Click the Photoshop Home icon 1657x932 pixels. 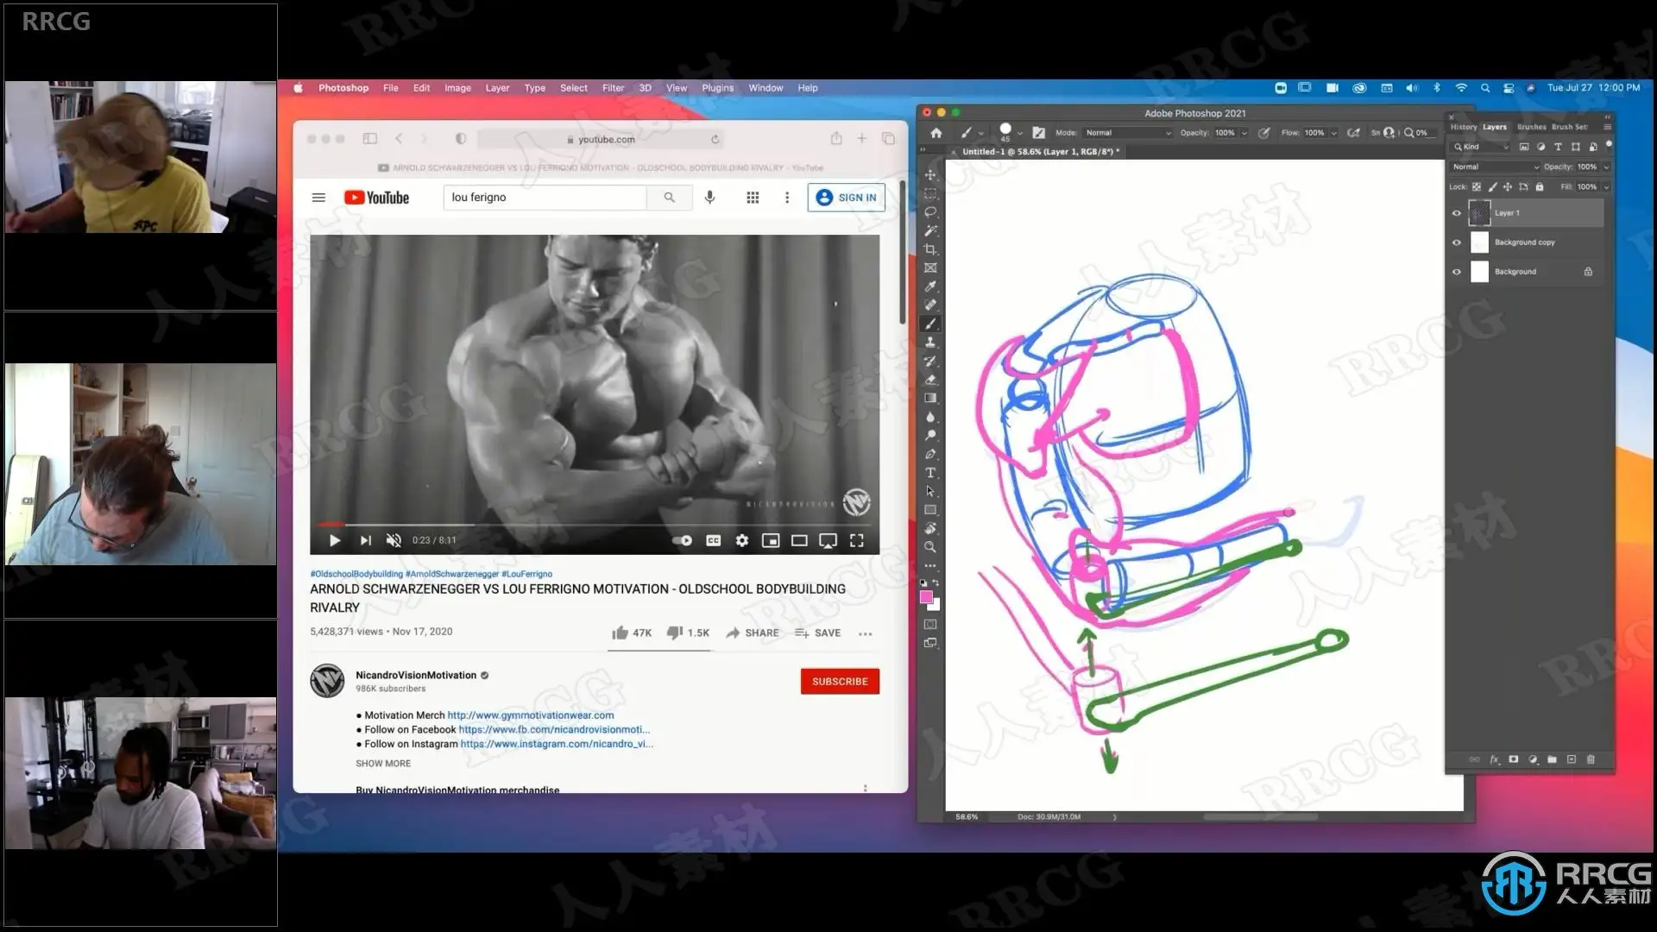pos(936,133)
